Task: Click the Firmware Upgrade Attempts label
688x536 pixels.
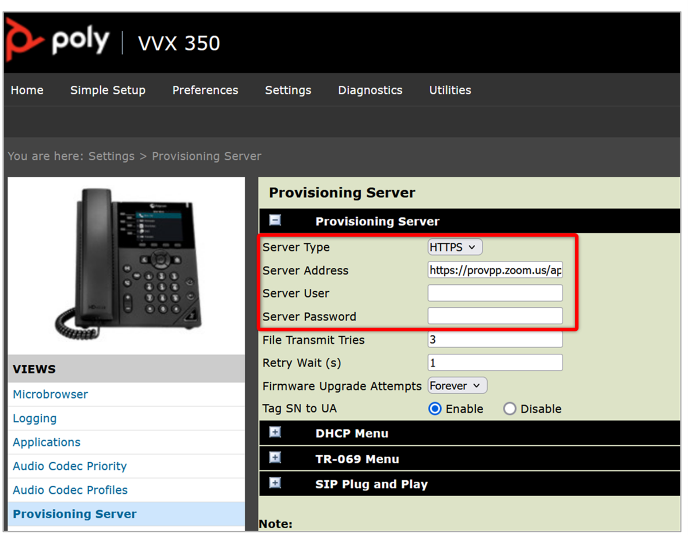Action: coord(342,386)
